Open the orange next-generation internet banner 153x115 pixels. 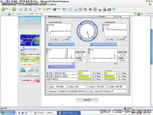pyautogui.click(x=30, y=65)
